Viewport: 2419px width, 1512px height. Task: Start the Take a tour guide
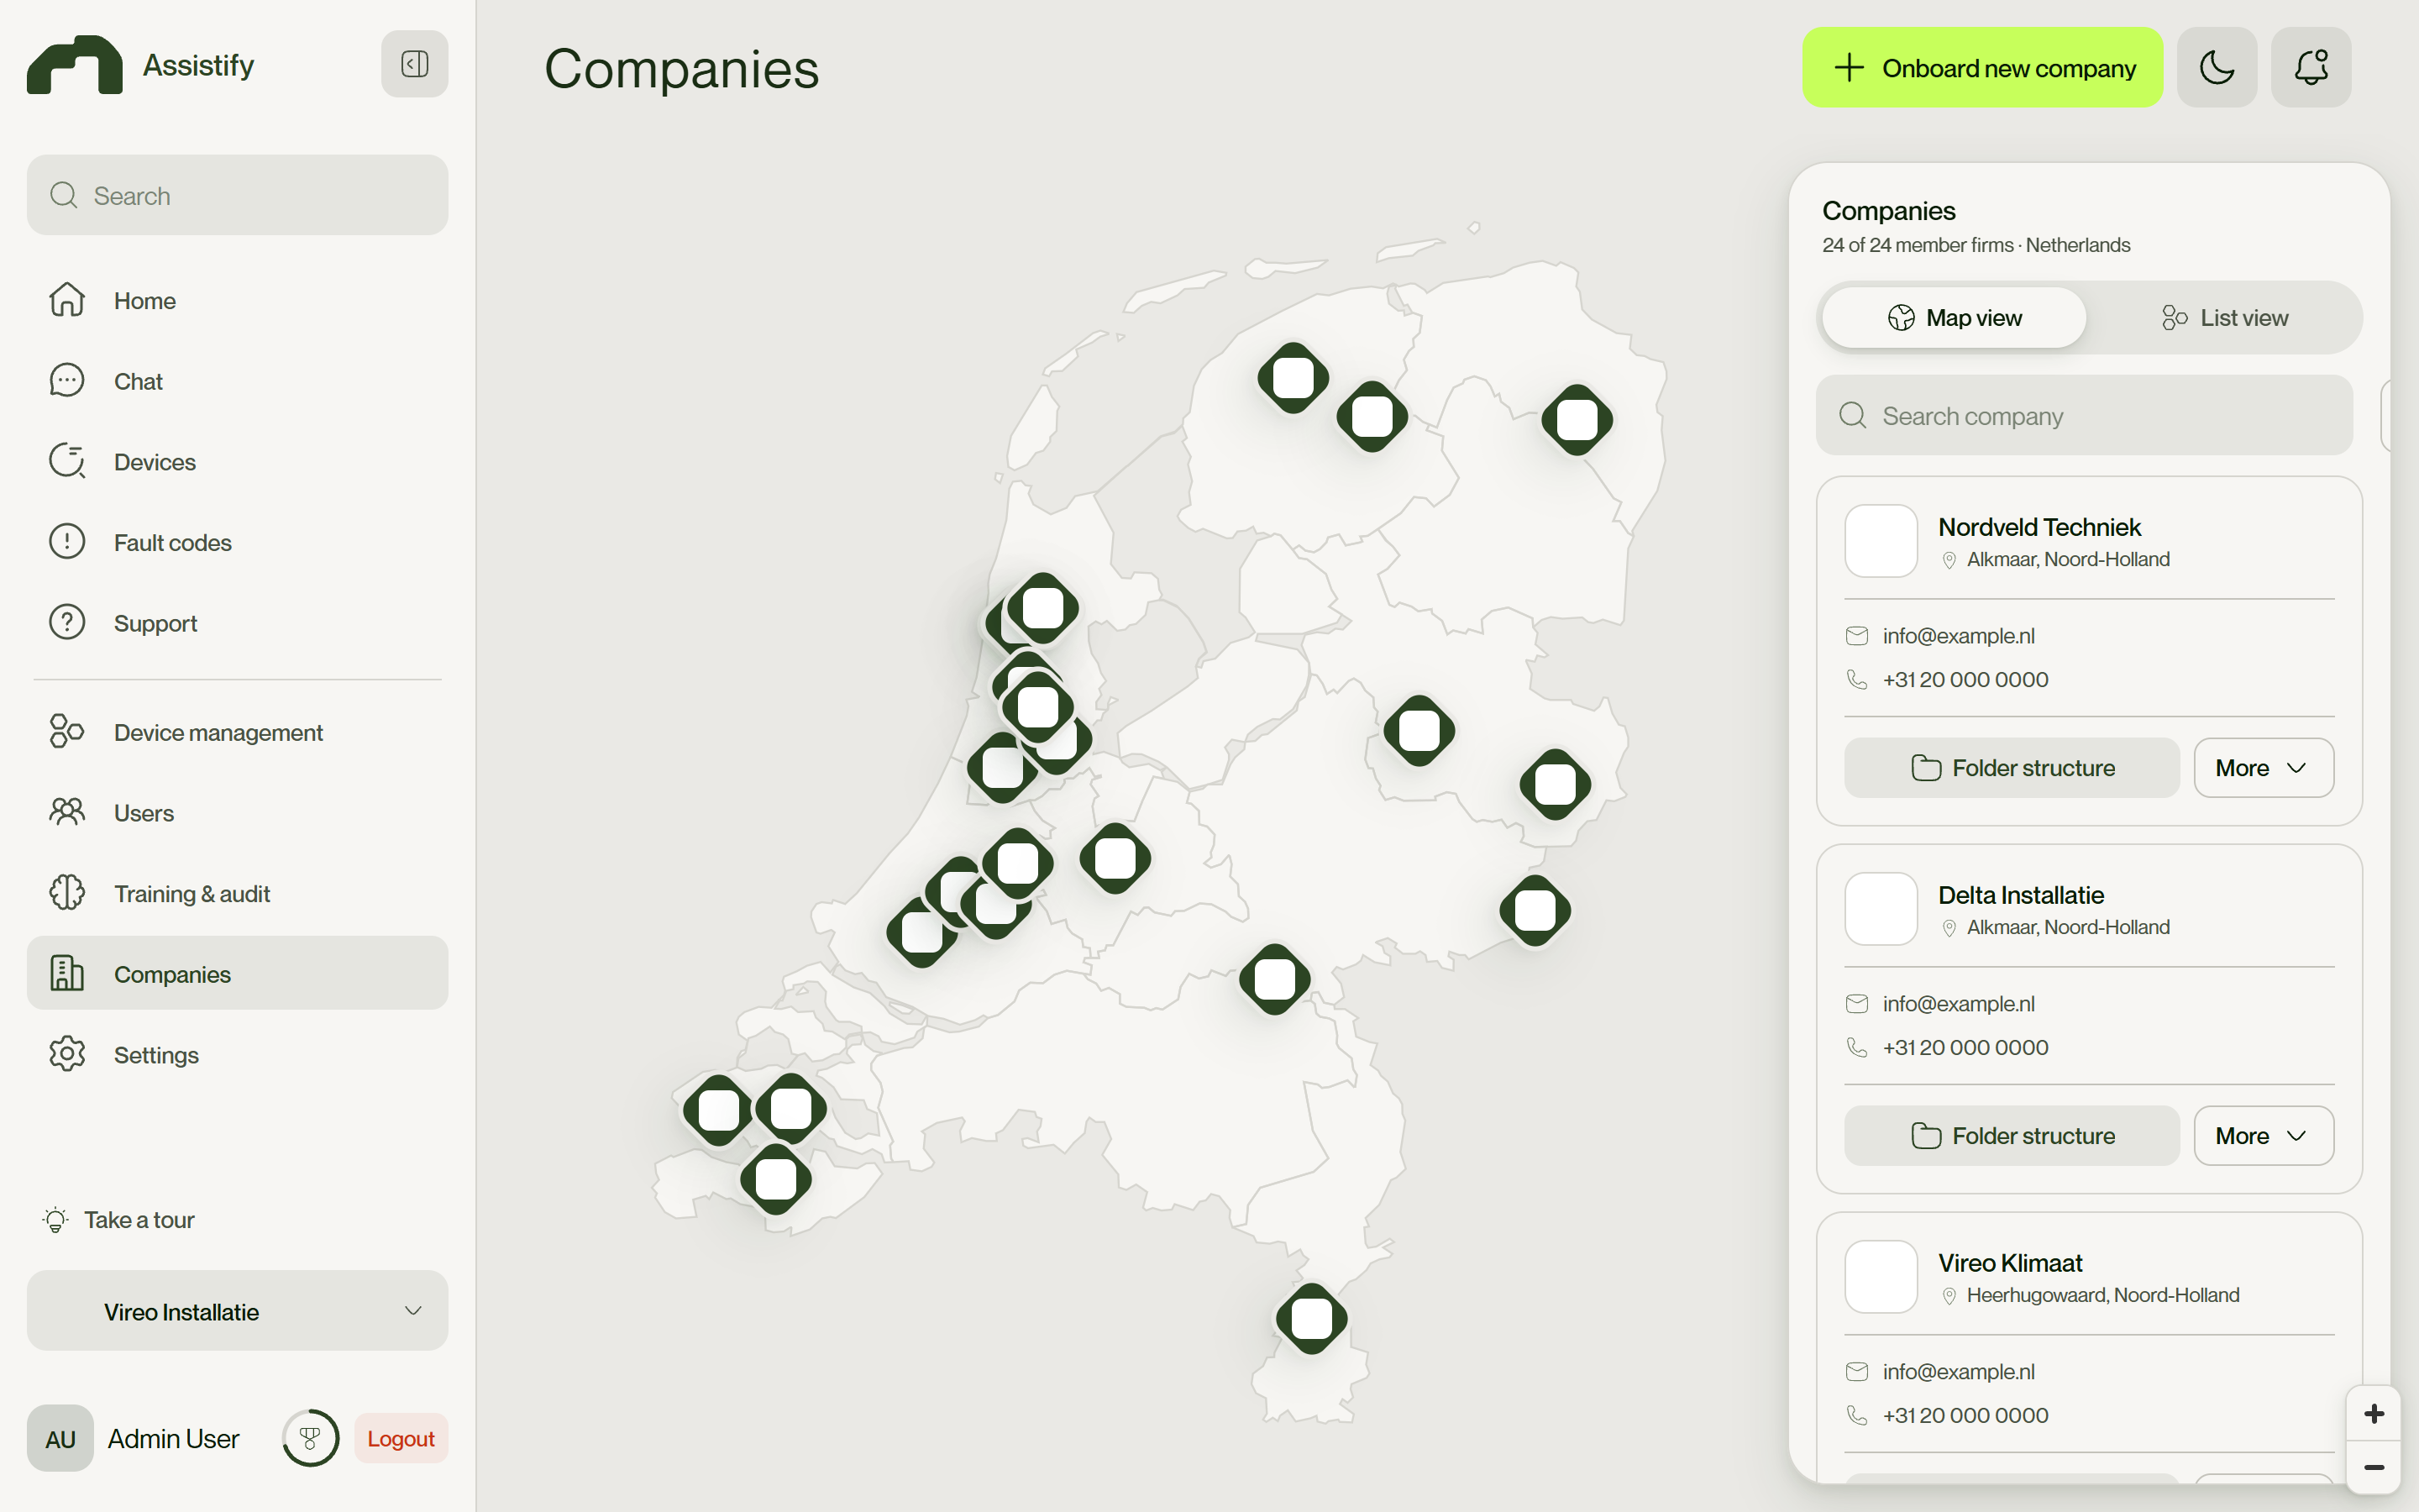pyautogui.click(x=119, y=1220)
